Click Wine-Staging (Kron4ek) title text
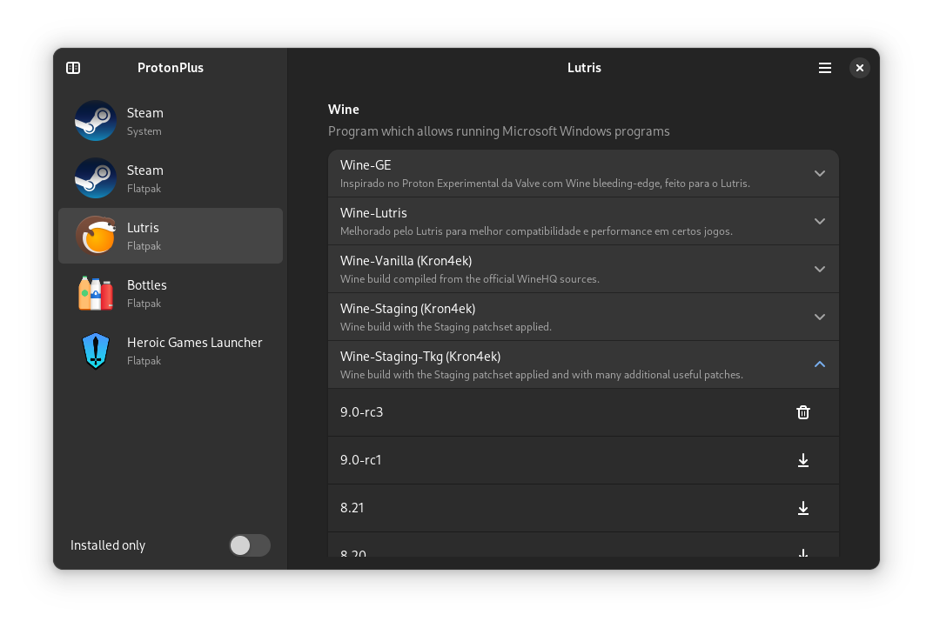Viewport: 933px width, 628px height. click(407, 309)
